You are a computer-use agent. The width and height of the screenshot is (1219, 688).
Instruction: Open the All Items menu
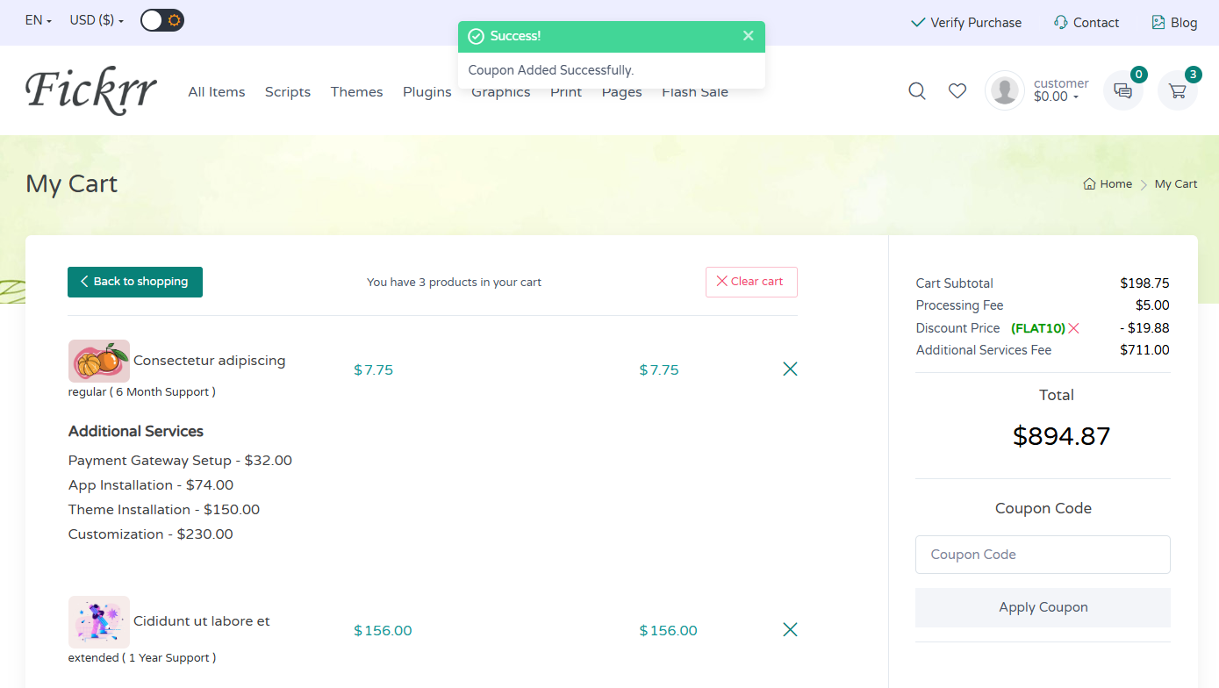pos(217,92)
